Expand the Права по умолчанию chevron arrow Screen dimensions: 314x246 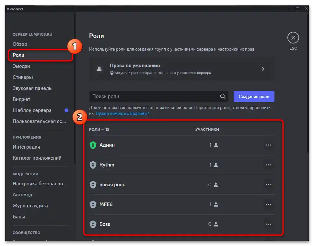[x=263, y=69]
